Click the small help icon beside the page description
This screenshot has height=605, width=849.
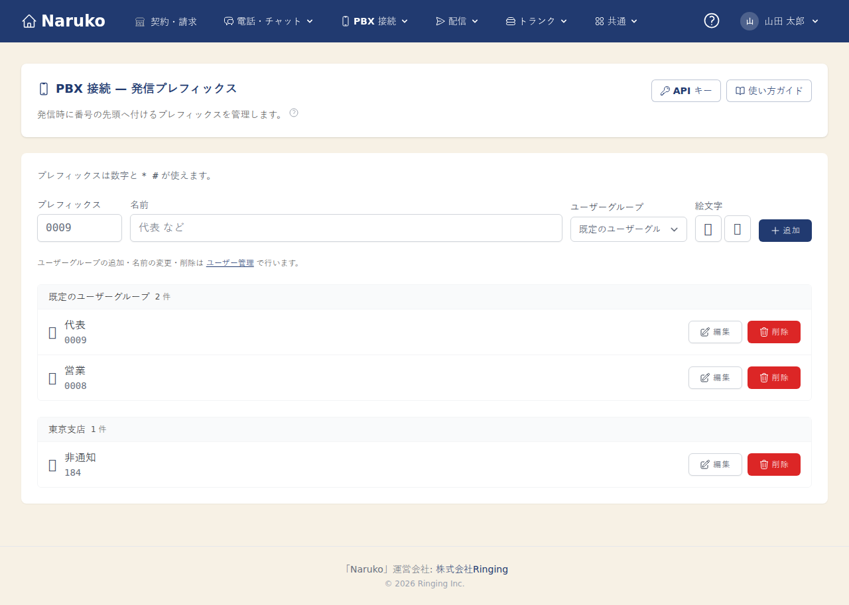[x=294, y=113]
